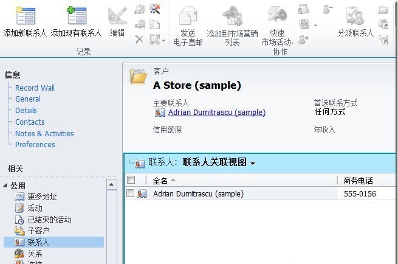Click the Add to Marketing List megaphone icon
This screenshot has width=398, height=264.
pos(232,16)
